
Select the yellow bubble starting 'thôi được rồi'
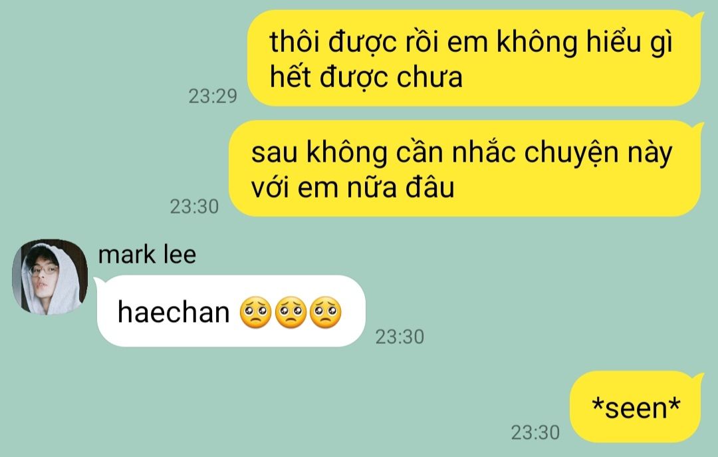(x=474, y=59)
